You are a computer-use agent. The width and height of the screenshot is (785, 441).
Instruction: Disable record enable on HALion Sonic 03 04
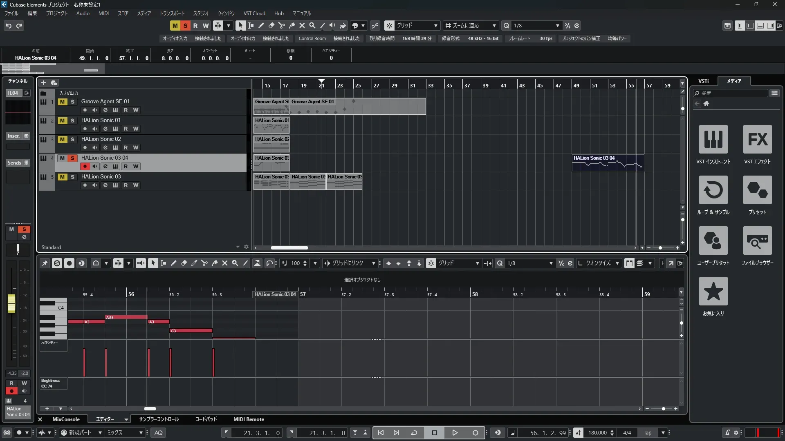85,166
